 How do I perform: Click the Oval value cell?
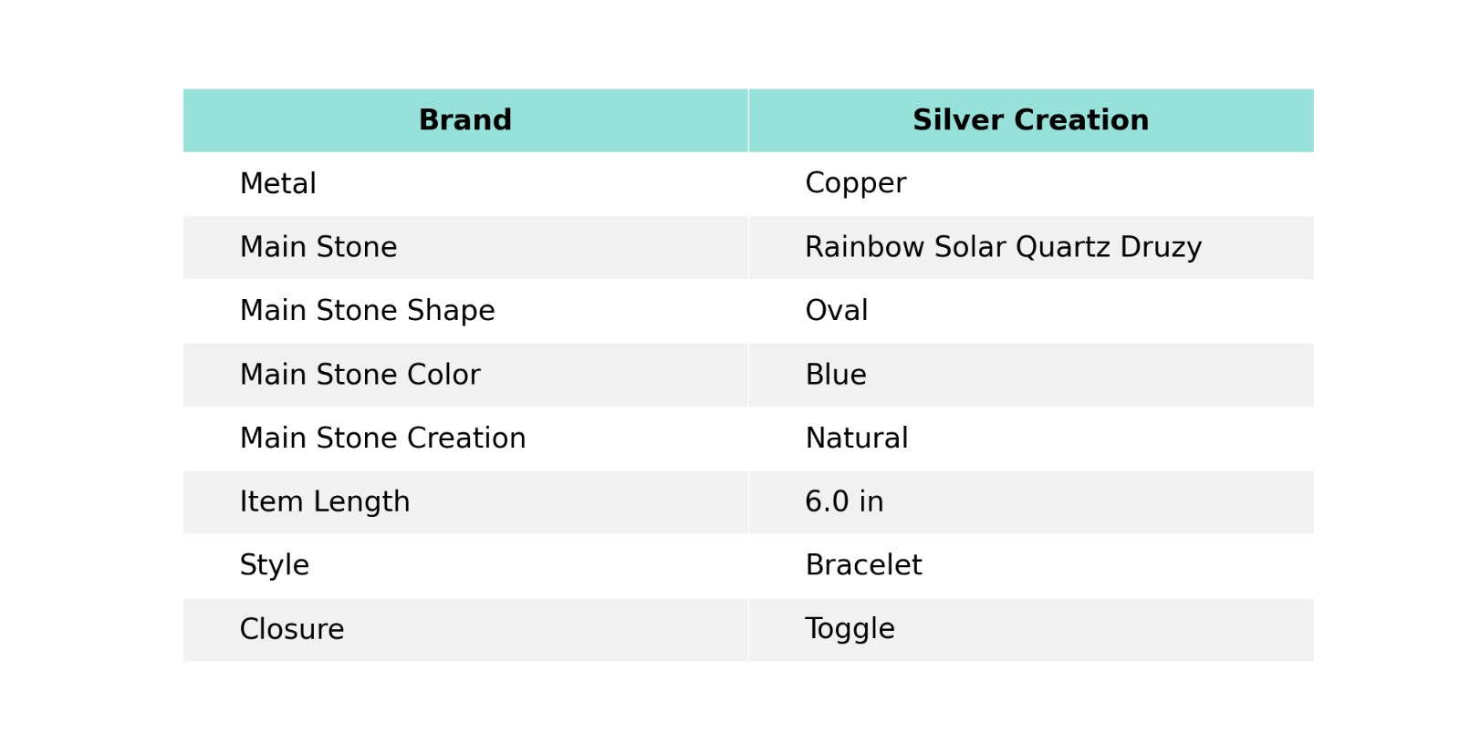(x=1031, y=311)
